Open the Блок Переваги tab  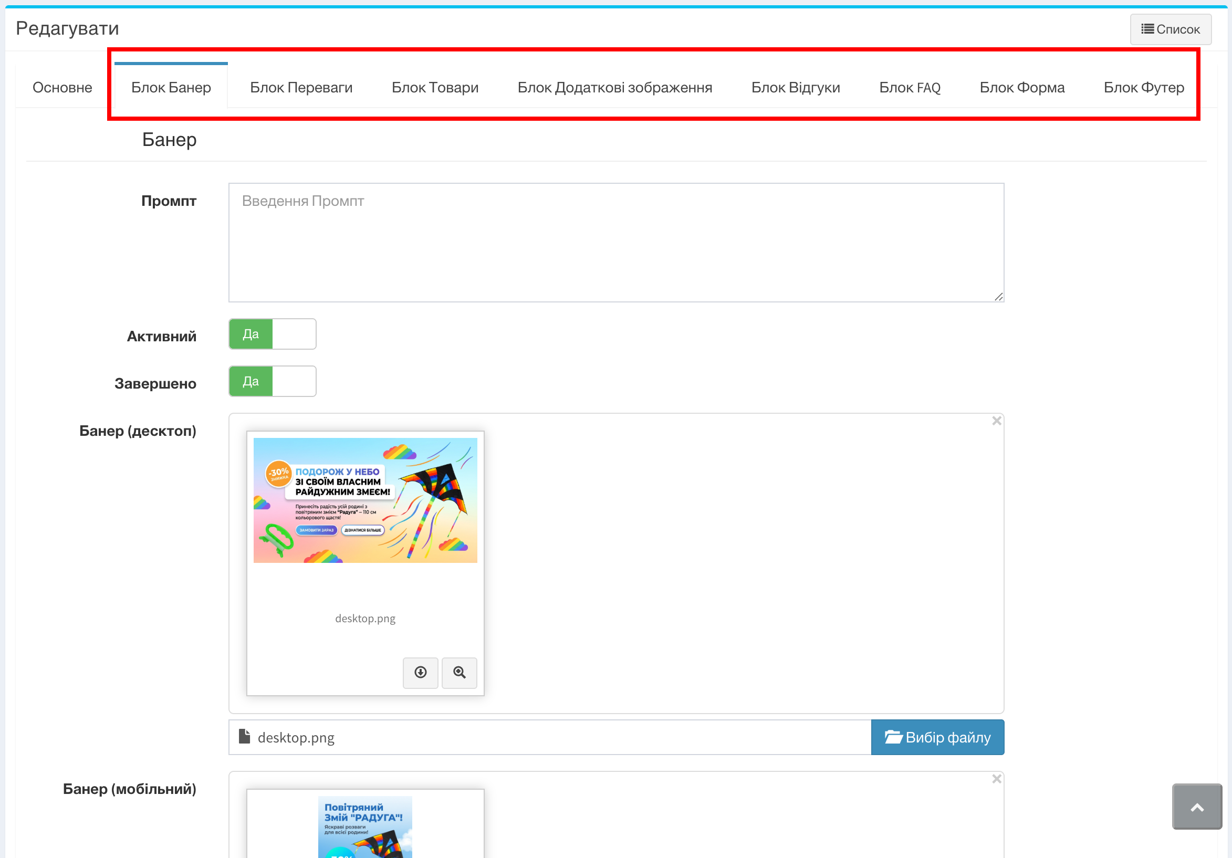pyautogui.click(x=301, y=87)
